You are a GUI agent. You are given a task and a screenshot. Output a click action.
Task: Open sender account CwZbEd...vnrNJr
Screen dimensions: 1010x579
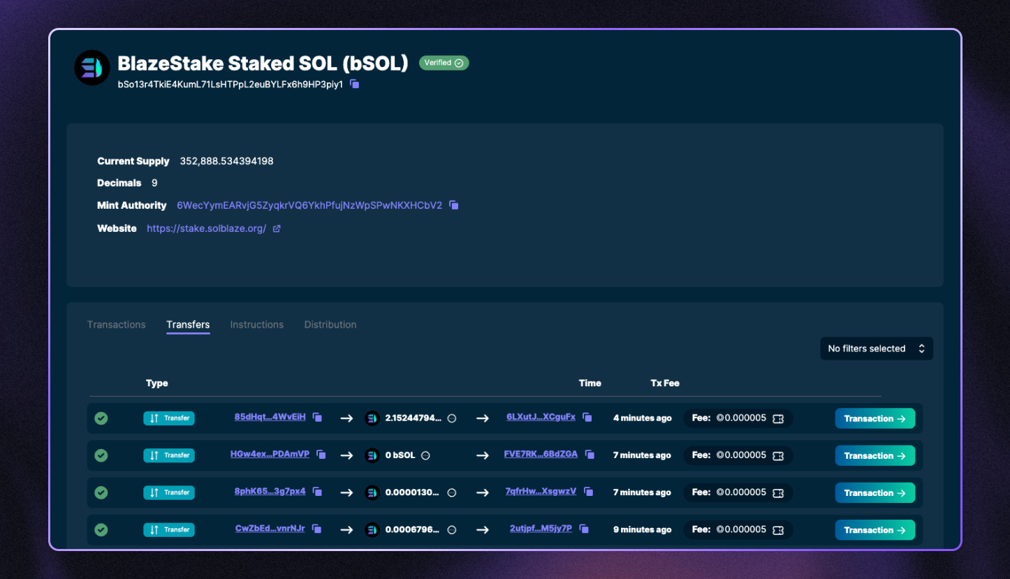[270, 529]
